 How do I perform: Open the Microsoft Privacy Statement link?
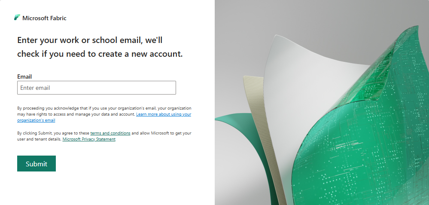click(89, 139)
